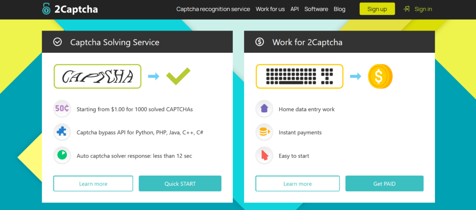Click the green pie timer icon
This screenshot has height=210, width=476.
coord(62,156)
